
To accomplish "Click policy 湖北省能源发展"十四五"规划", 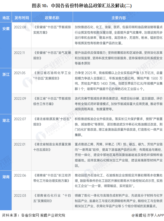I will coord(52,122).
